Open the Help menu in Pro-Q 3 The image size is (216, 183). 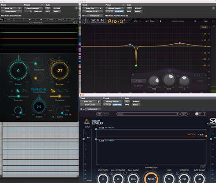pos(206,21)
